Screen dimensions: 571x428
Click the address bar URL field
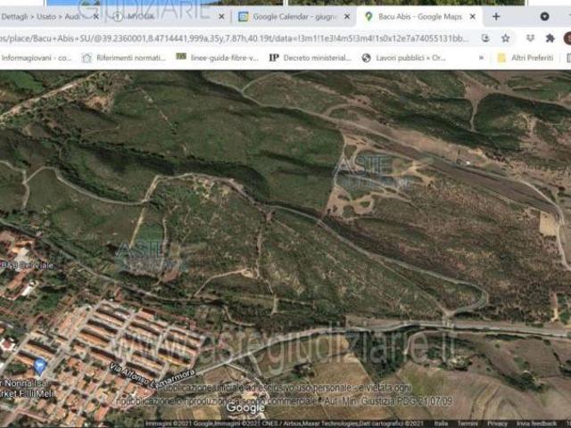235,38
